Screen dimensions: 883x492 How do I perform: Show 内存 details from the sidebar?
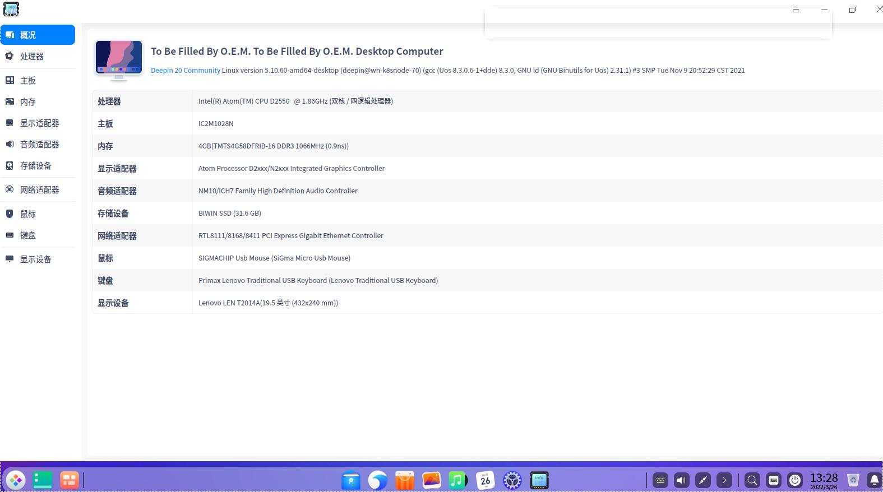tap(38, 101)
